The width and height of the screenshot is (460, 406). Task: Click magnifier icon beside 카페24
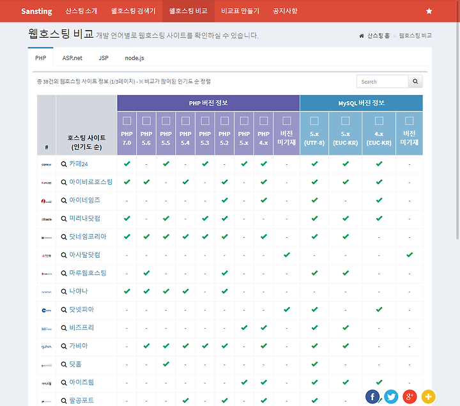click(x=64, y=164)
